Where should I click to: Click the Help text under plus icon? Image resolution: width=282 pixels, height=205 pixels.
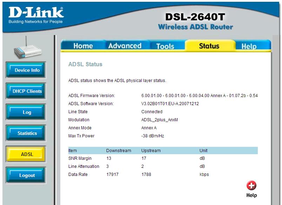point(251,195)
